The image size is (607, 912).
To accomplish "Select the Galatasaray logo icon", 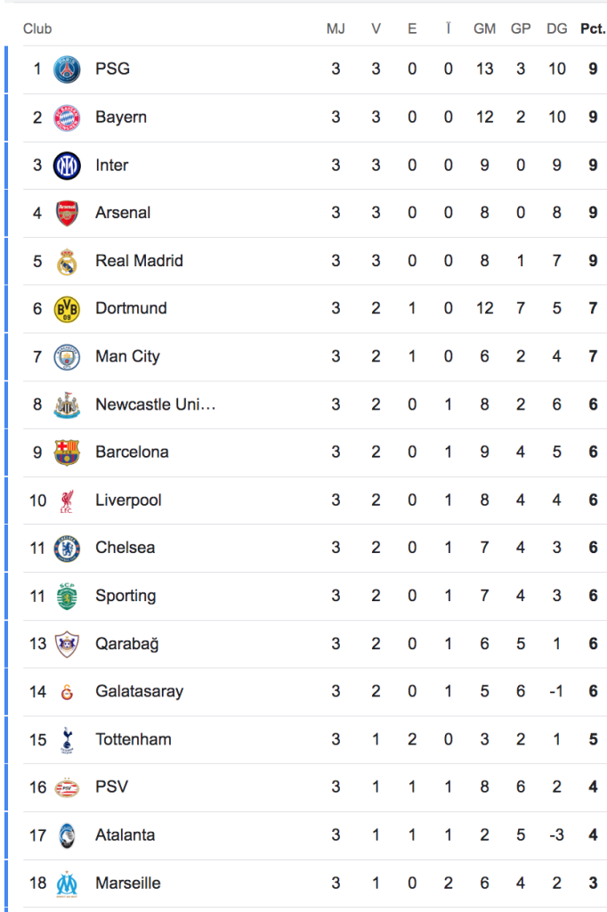I will point(67,692).
